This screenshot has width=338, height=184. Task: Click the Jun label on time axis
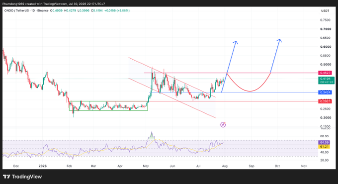tap(172, 166)
